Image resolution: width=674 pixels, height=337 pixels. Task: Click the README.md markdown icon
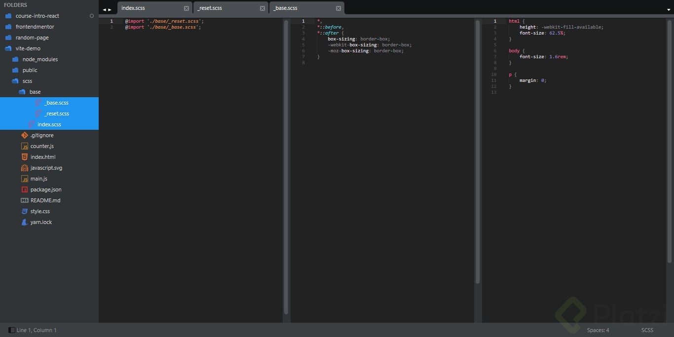(25, 200)
